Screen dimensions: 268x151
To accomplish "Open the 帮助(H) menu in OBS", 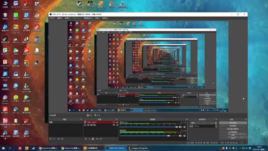I will 105,18.
